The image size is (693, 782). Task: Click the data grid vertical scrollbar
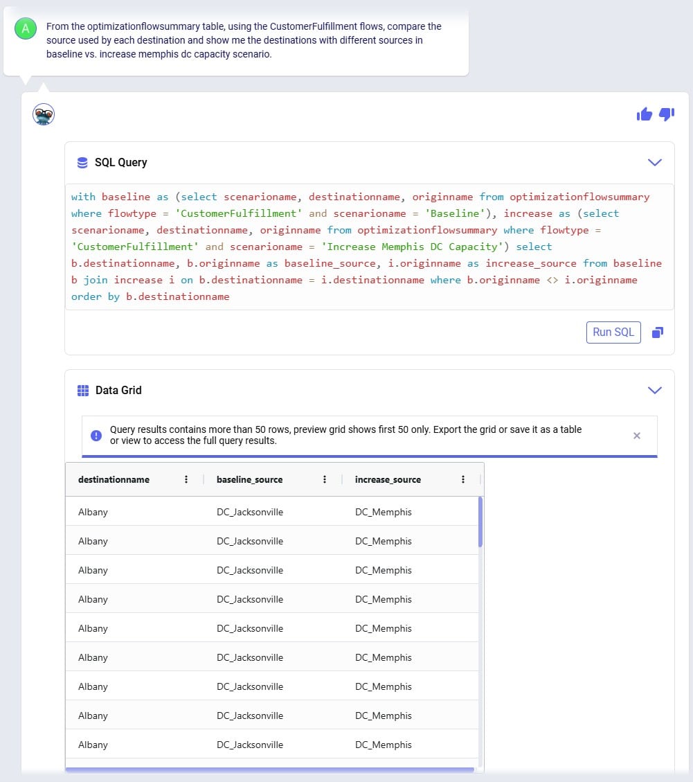coord(480,522)
